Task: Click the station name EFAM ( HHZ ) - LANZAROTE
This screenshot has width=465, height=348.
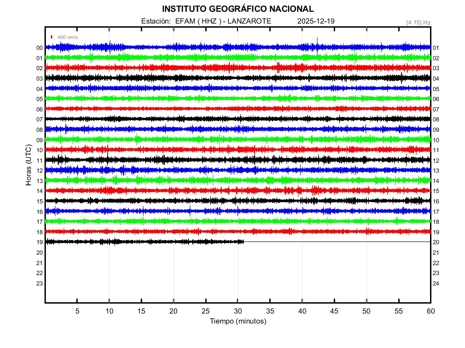Action: [x=223, y=21]
